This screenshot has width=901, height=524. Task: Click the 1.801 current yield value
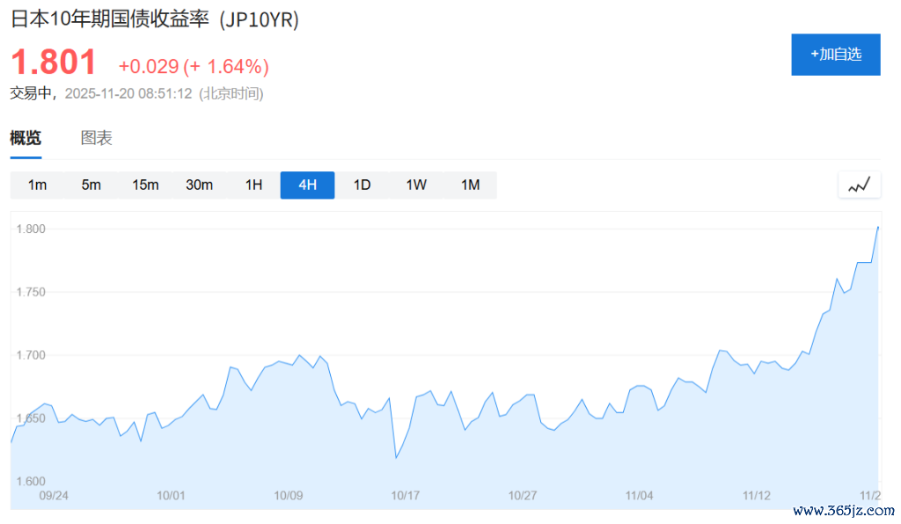[54, 63]
